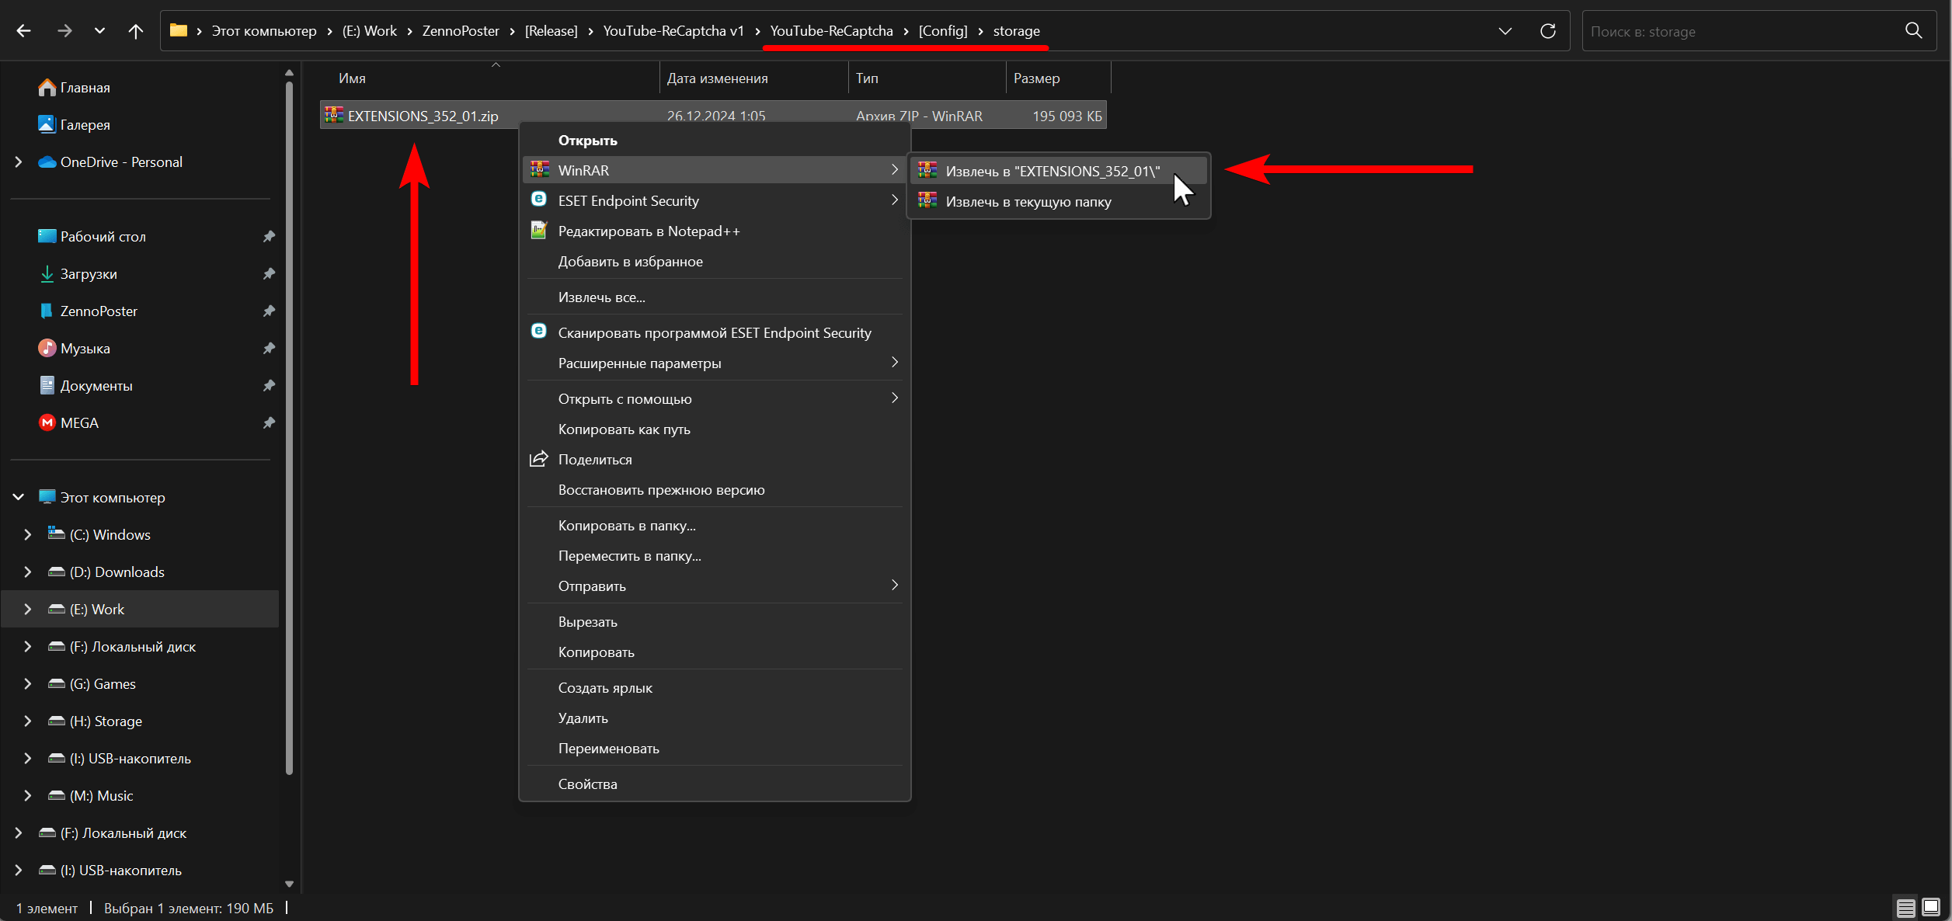Choose Восстановить прежнюю версию
The height and width of the screenshot is (921, 1952).
pyautogui.click(x=715, y=490)
